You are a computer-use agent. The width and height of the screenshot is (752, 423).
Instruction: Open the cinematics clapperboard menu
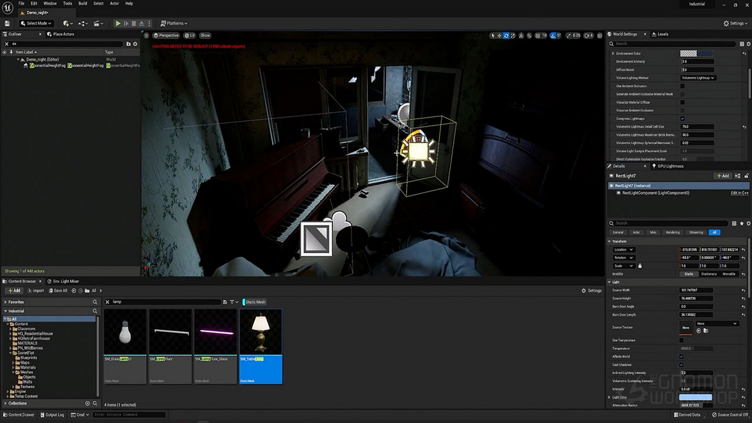[98, 23]
